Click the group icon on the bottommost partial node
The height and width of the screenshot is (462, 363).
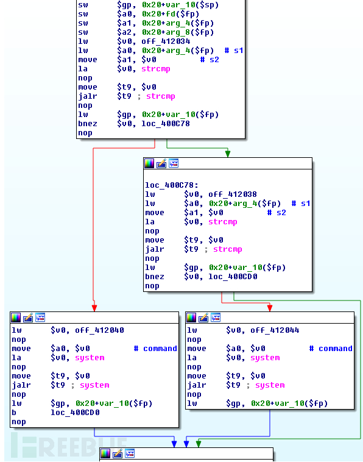coord(130,453)
